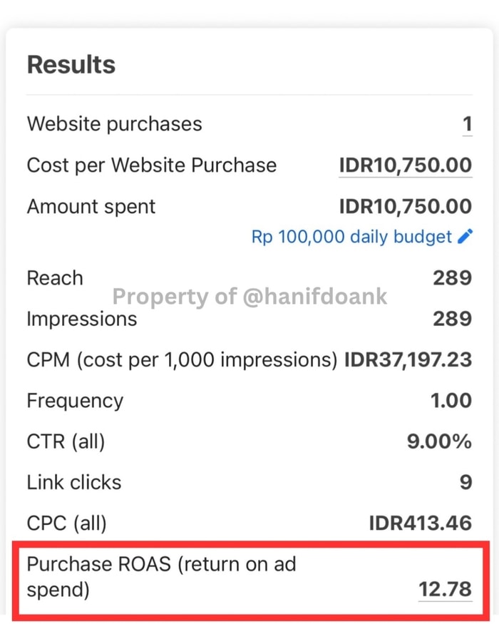Click the Amount spent value IDR10,750.00
This screenshot has width=499, height=624.
(x=406, y=207)
